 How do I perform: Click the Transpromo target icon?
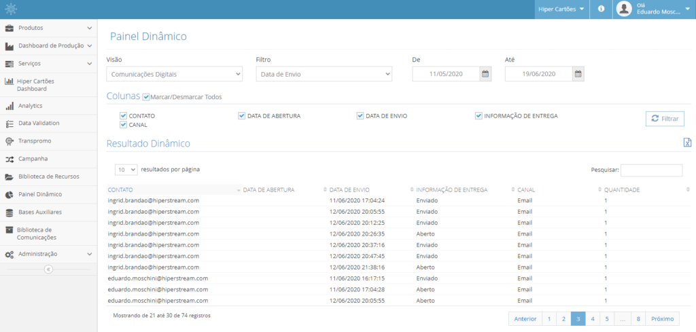point(10,141)
